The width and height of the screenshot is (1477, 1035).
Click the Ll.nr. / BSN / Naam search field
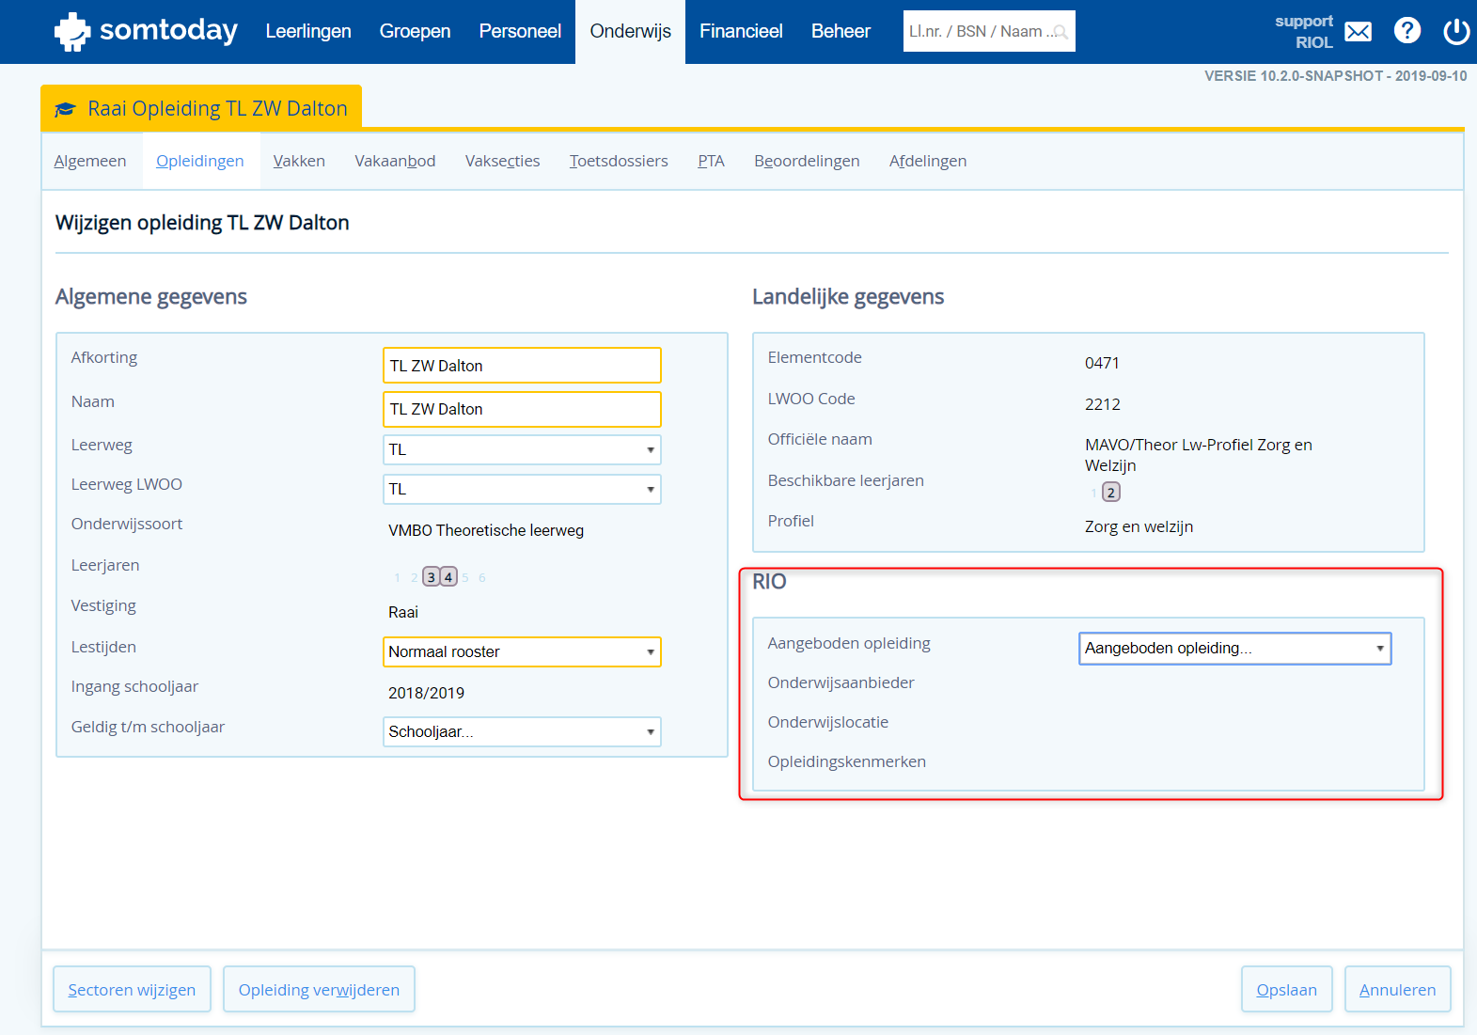coord(989,32)
